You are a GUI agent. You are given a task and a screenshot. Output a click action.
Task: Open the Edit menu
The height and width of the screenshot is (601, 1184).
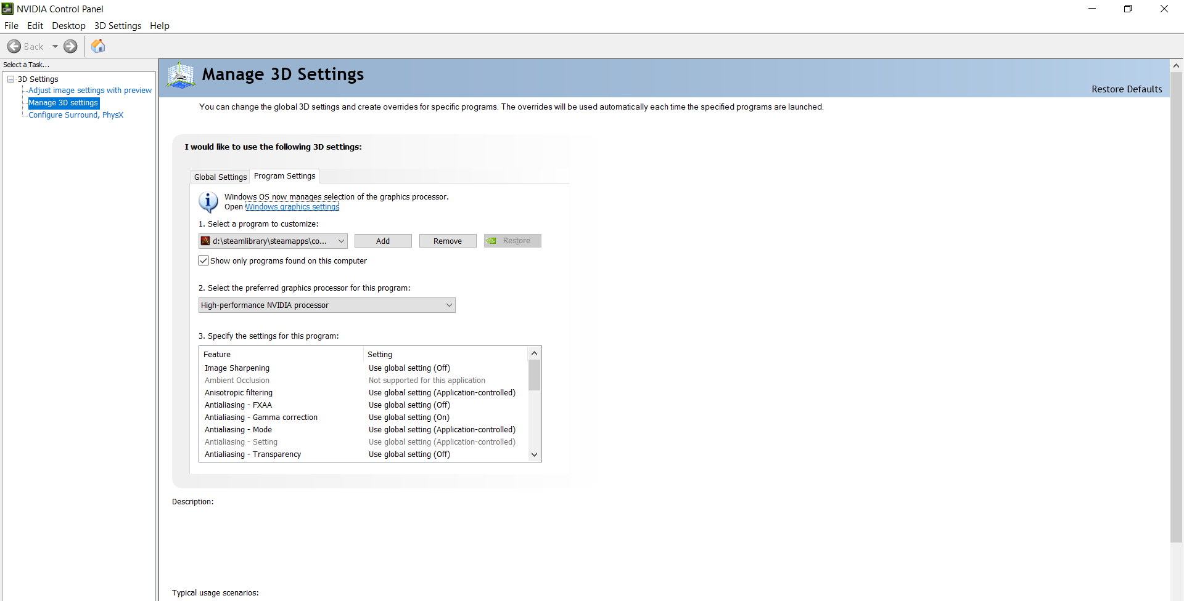[x=35, y=26]
